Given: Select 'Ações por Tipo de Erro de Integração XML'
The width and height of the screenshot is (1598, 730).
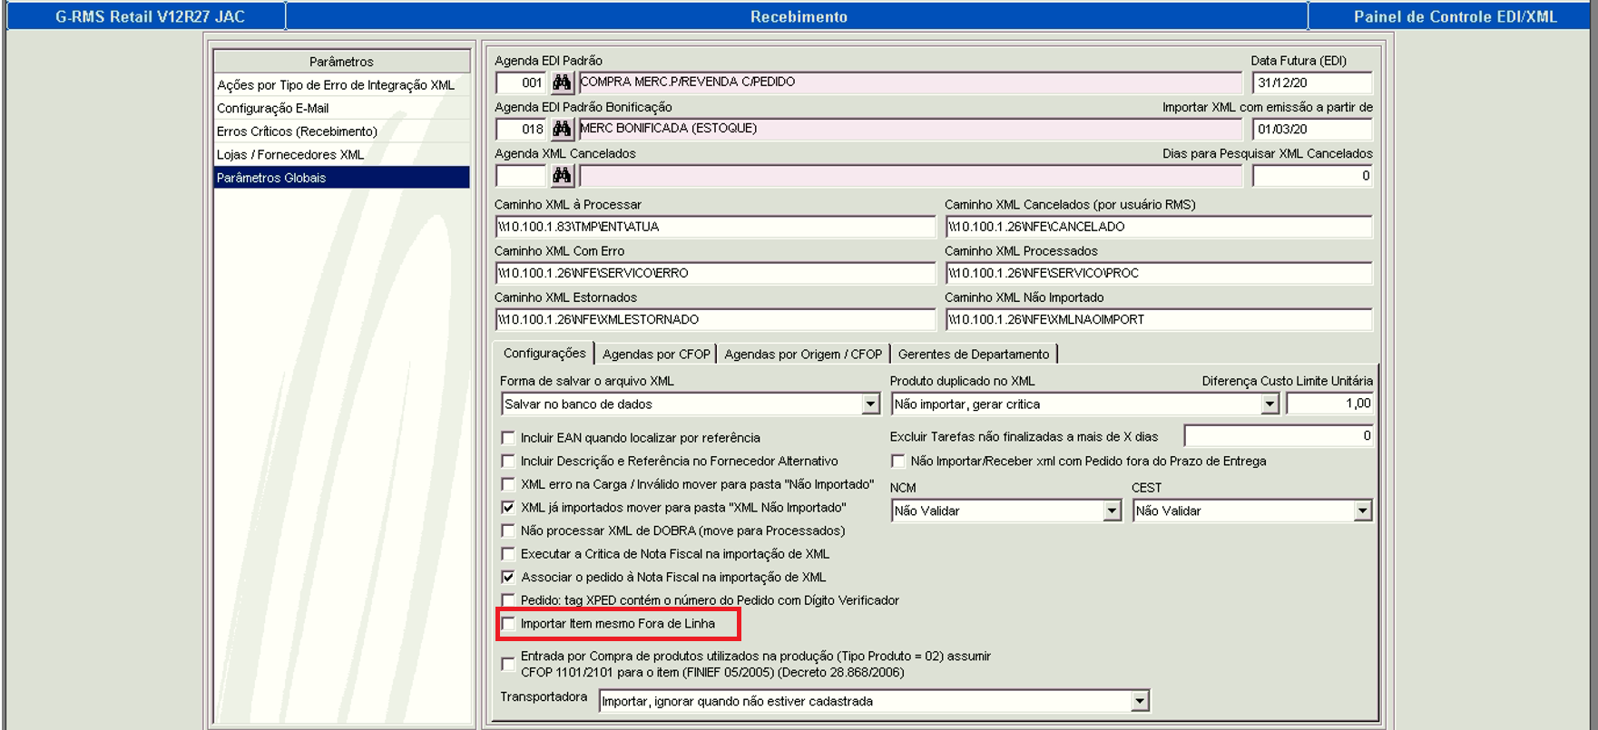Looking at the screenshot, I should pyautogui.click(x=342, y=85).
